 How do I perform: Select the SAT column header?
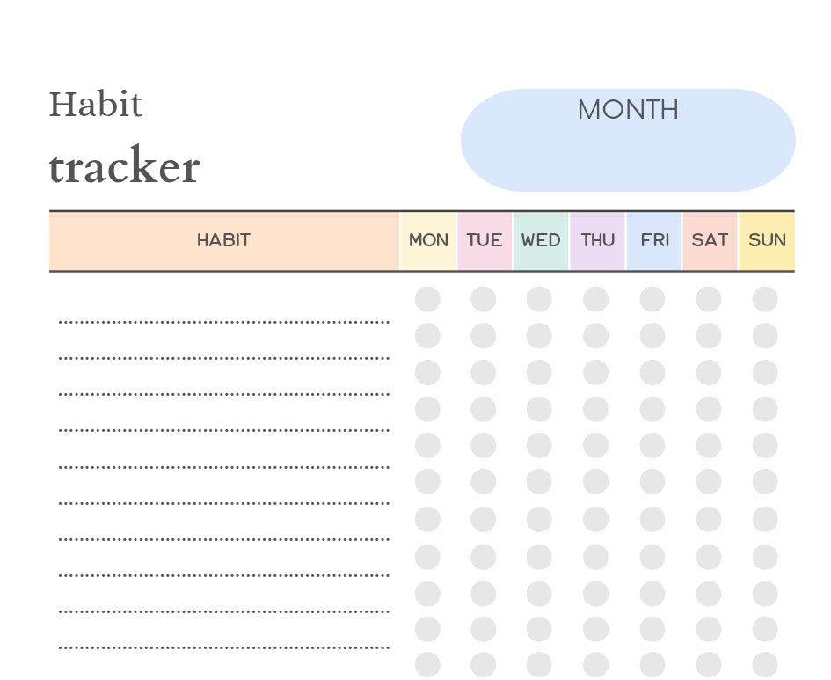tap(710, 240)
